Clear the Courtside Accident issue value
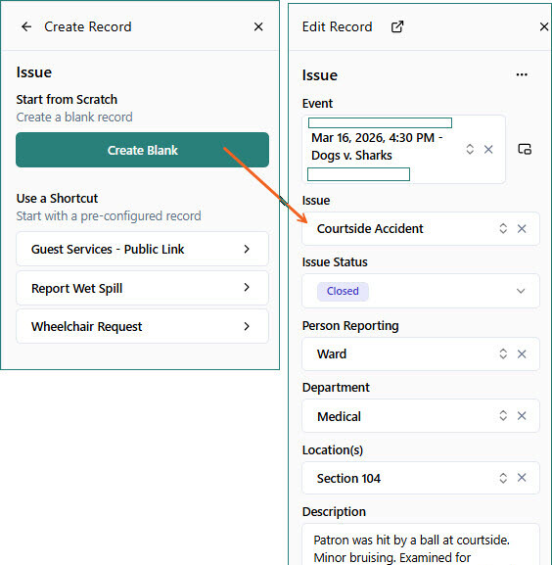Image resolution: width=552 pixels, height=565 pixels. point(522,228)
